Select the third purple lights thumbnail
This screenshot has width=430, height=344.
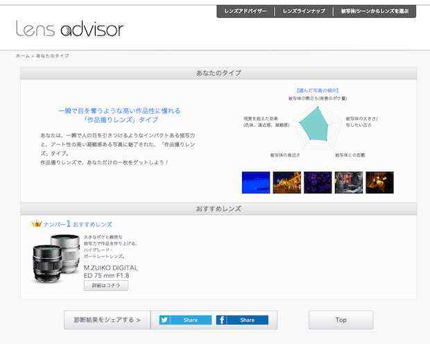pyautogui.click(x=318, y=182)
